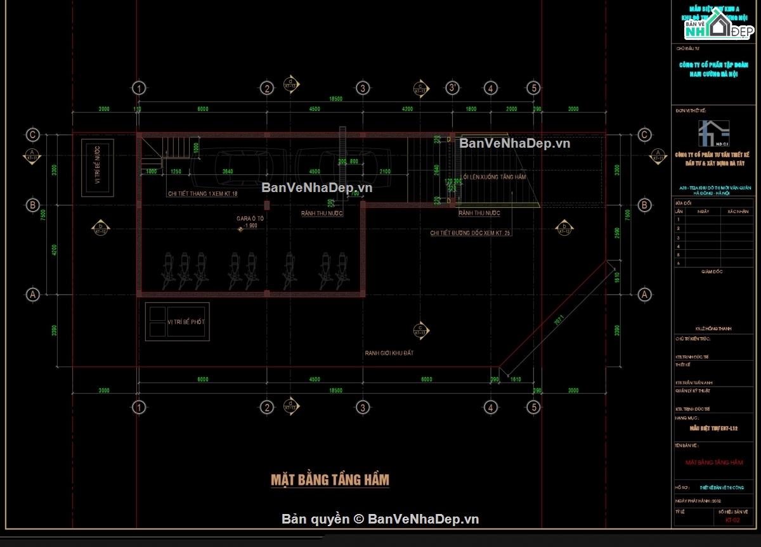Select the RANH GIỚI KHU ĐẤT boundary label
Image resolution: width=761 pixels, height=547 pixels.
389,352
